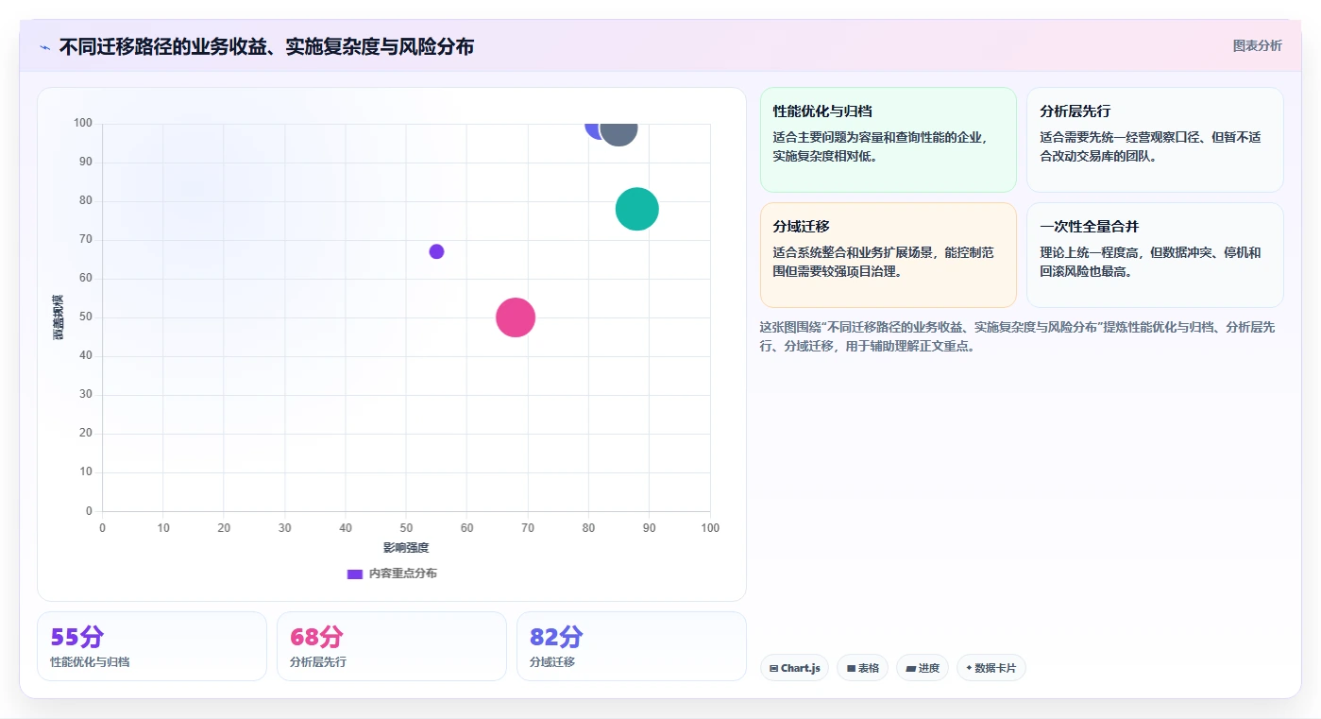
Task: Click the 数据卡片 tag
Action: pyautogui.click(x=991, y=668)
